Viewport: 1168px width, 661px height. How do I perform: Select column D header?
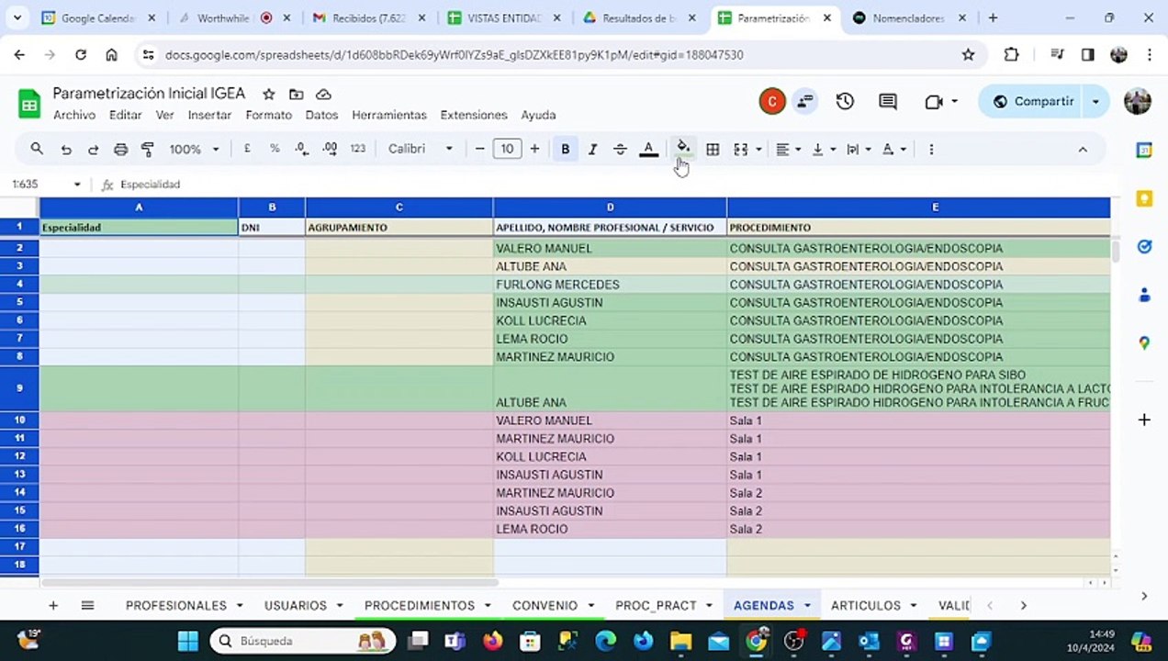[x=610, y=207]
